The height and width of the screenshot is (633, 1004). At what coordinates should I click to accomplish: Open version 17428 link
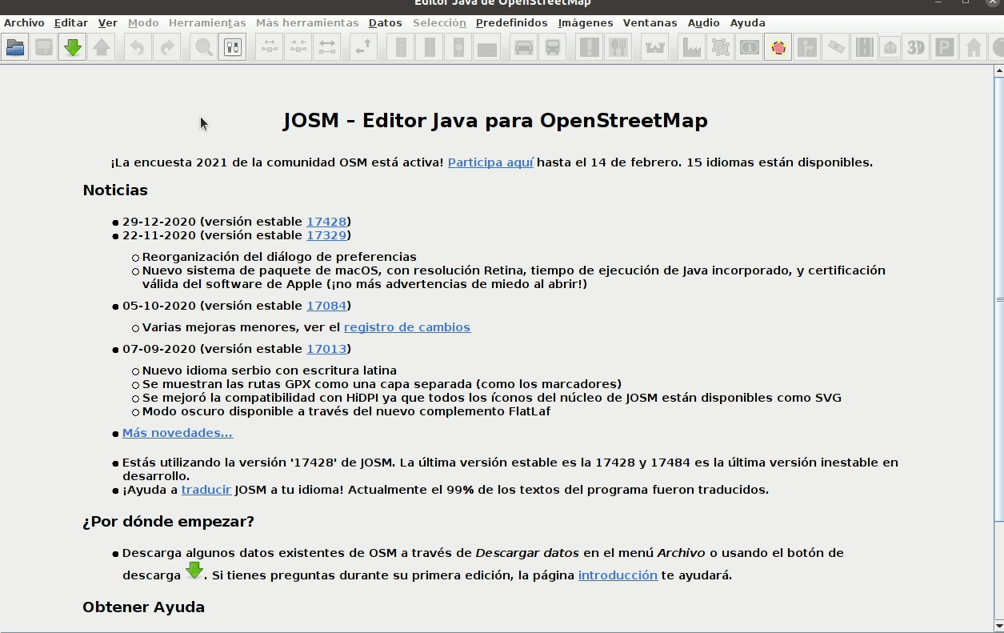326,222
